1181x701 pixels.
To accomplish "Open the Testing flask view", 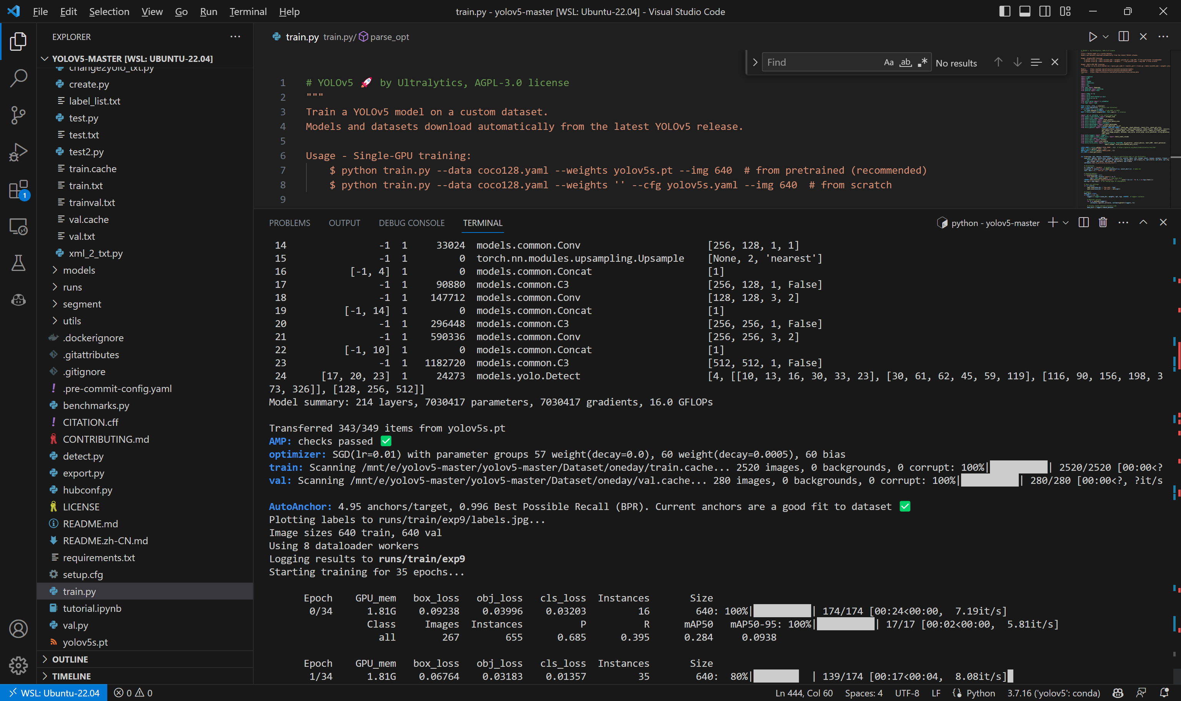I will [18, 263].
